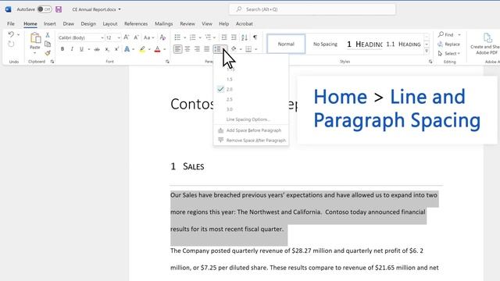Open the Font dialog launcher

pyautogui.click(x=167, y=62)
